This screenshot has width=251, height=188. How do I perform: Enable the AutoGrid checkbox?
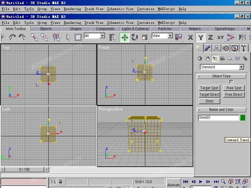point(231,82)
